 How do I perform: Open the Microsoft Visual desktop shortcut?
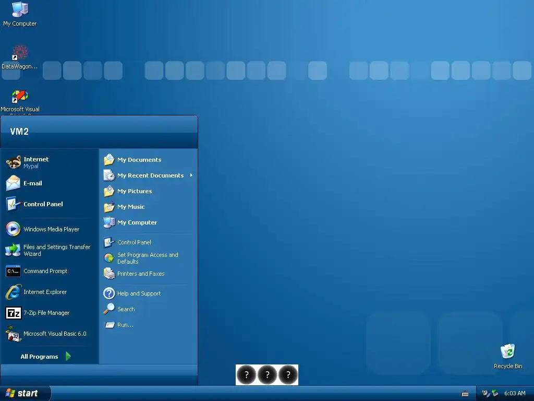tap(20, 96)
